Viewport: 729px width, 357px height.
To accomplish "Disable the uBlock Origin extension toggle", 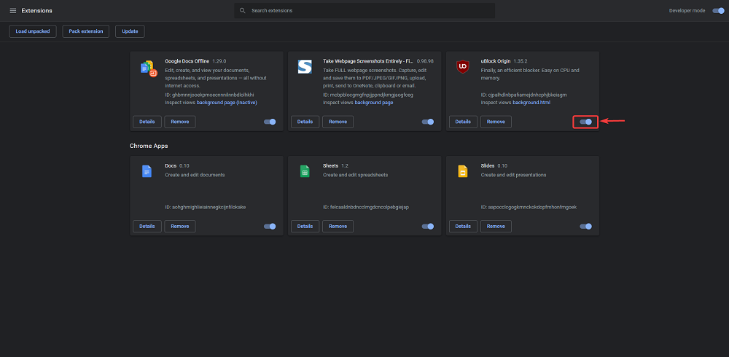I will pos(585,122).
